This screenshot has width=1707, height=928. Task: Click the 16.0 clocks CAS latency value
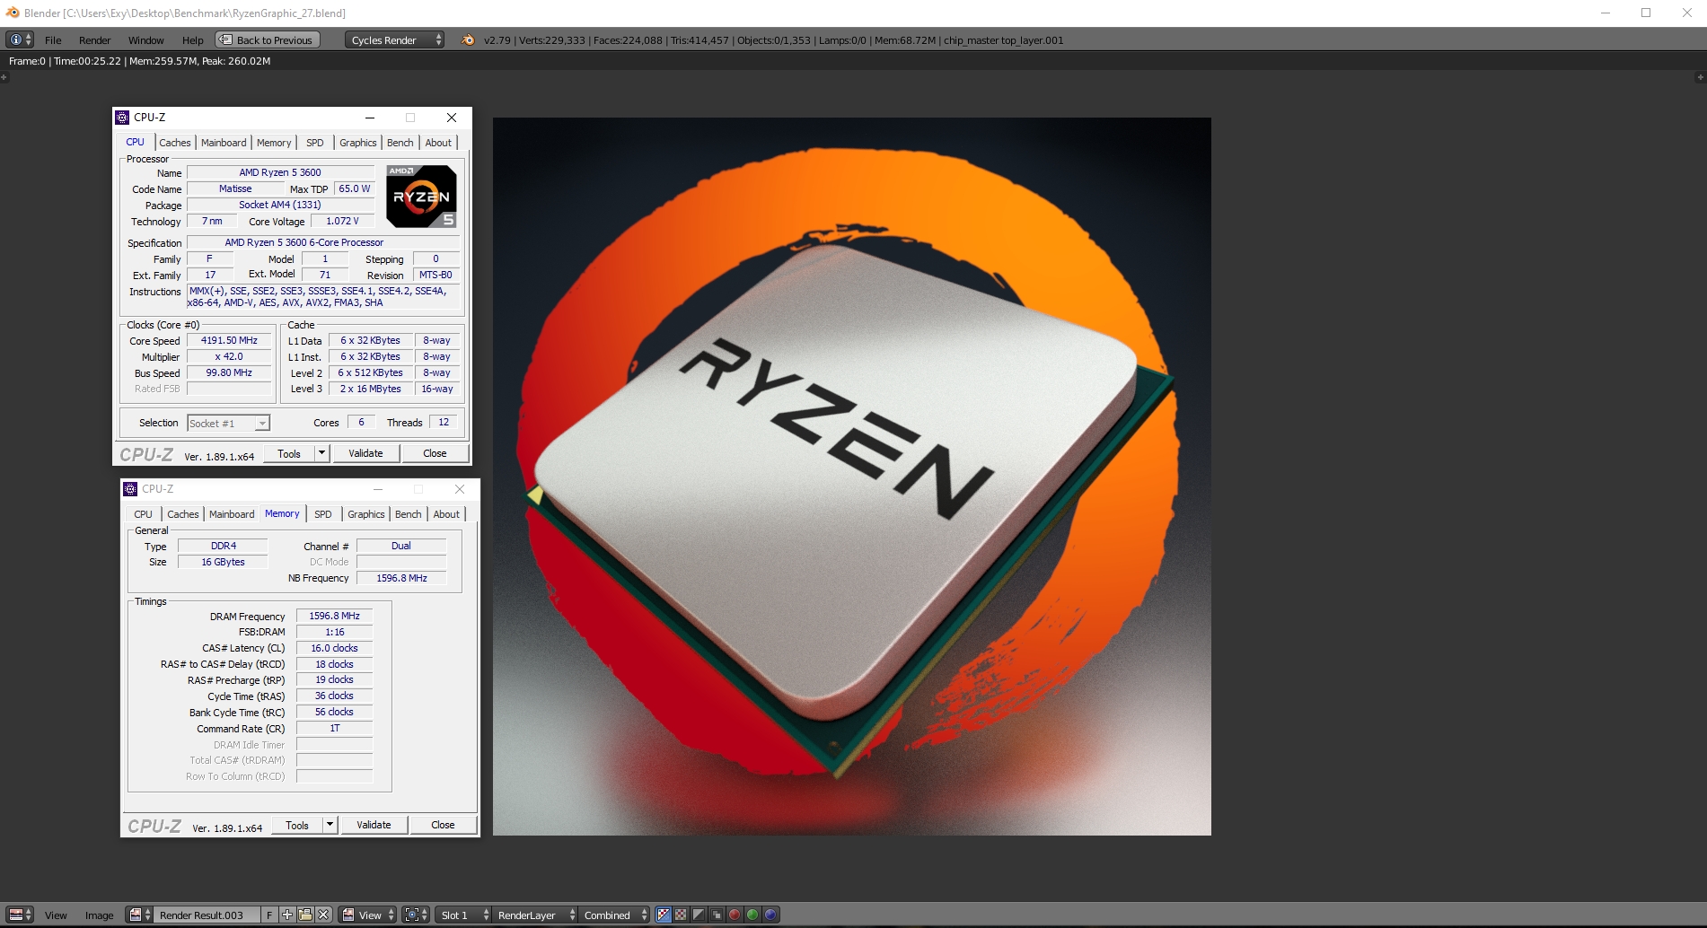(334, 648)
